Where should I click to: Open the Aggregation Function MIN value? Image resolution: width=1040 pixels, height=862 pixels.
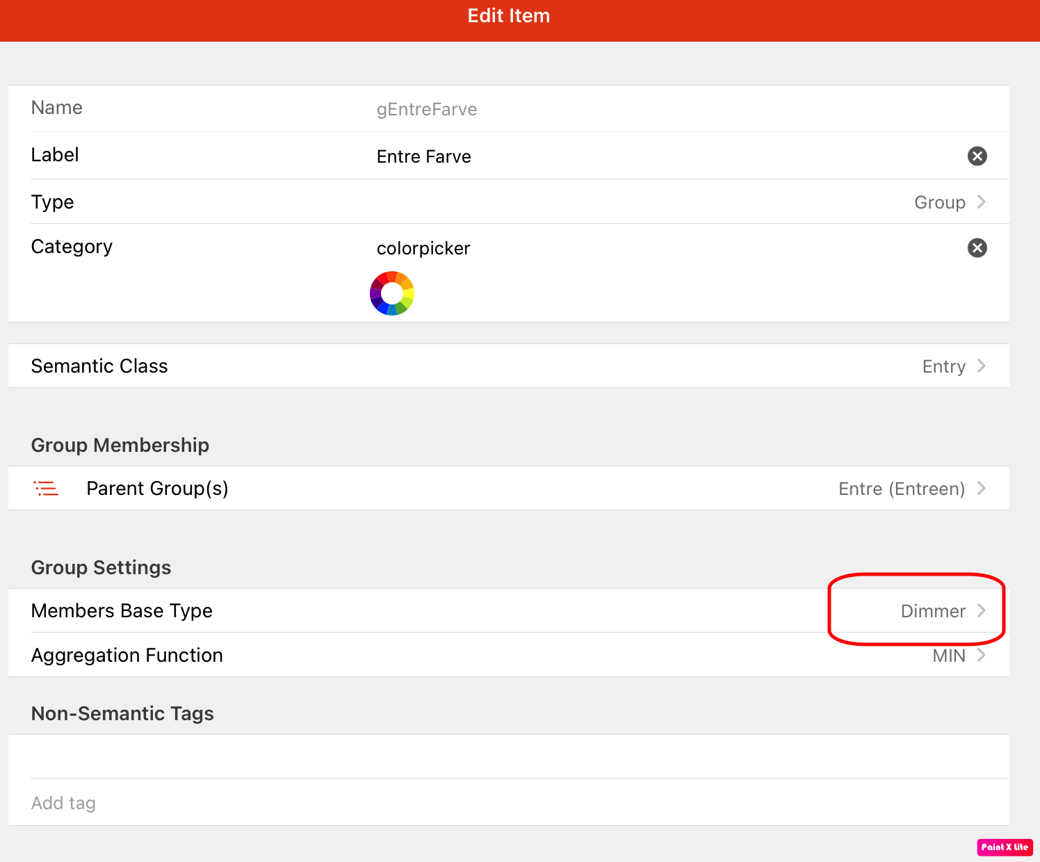tap(948, 656)
